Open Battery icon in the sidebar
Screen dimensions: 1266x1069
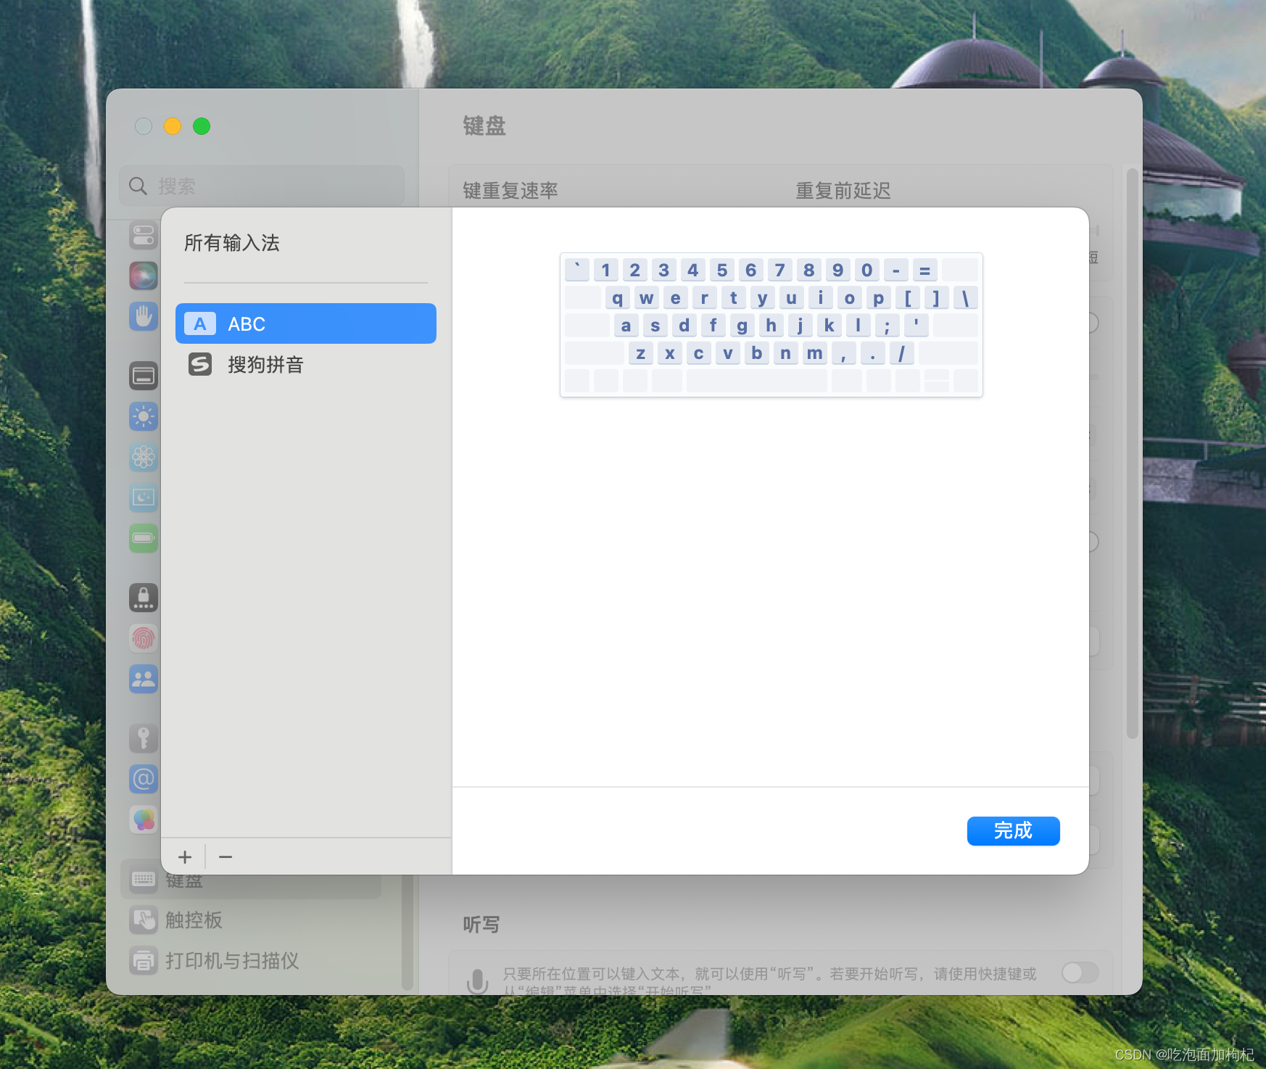tap(144, 538)
